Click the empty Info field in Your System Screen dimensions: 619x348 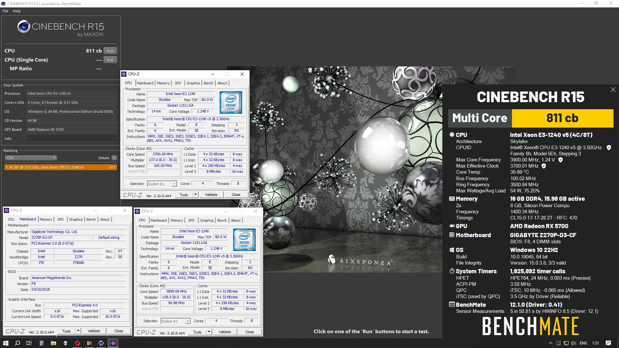pos(71,139)
